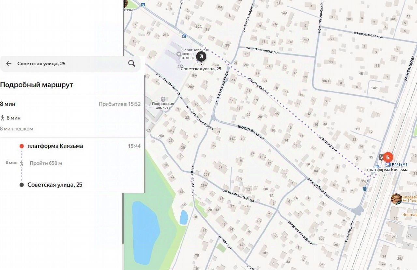This screenshot has height=270, width=417.
Task: Click the Покровская церковь cross icon
Action: click(163, 99)
